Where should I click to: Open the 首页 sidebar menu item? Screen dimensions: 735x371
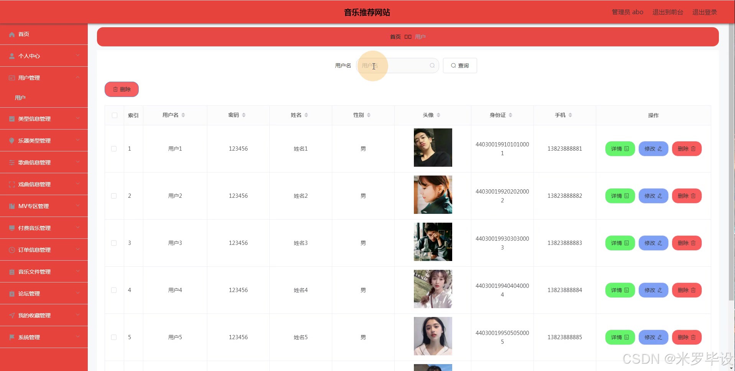(44, 34)
